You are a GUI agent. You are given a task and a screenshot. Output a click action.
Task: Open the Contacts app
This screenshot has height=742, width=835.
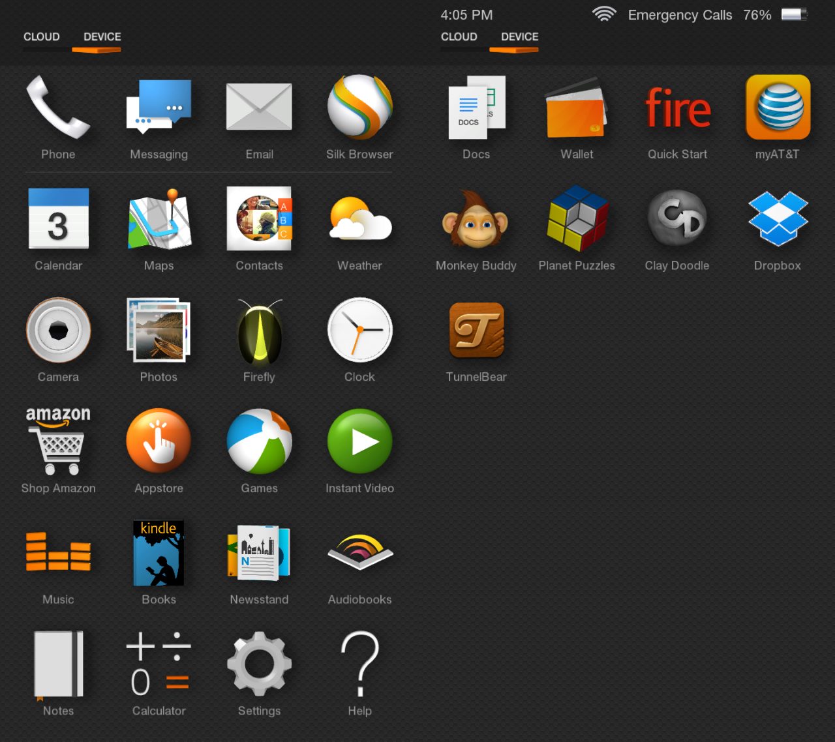coord(259,218)
